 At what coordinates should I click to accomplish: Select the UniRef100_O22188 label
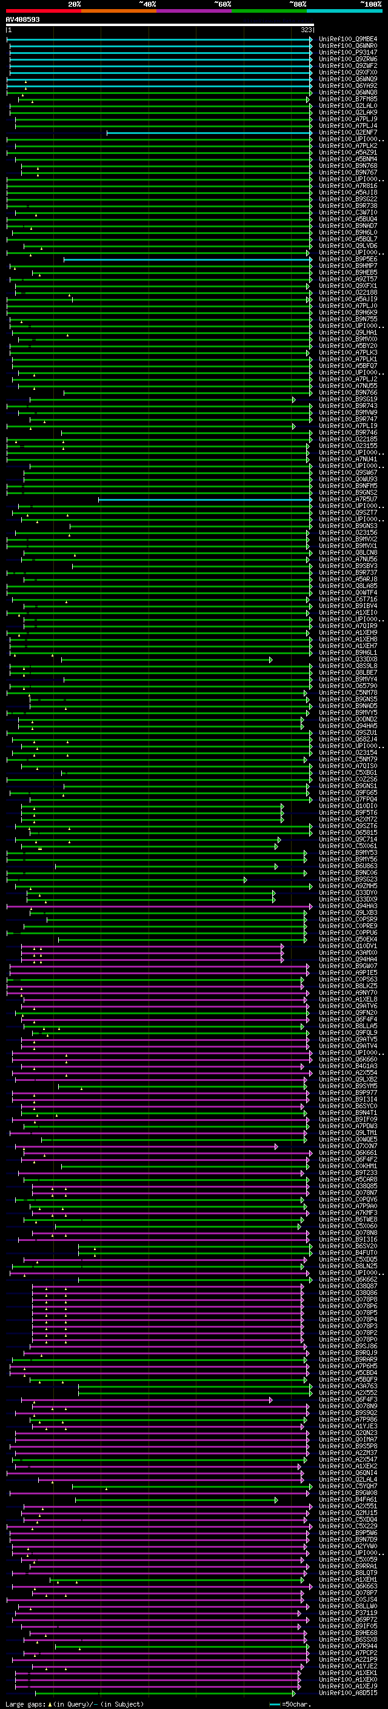(348, 293)
